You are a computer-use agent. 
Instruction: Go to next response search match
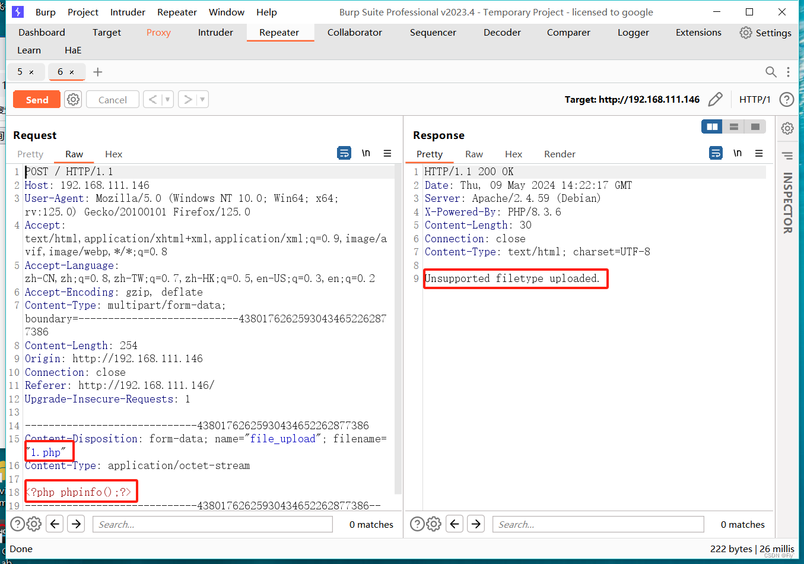476,524
